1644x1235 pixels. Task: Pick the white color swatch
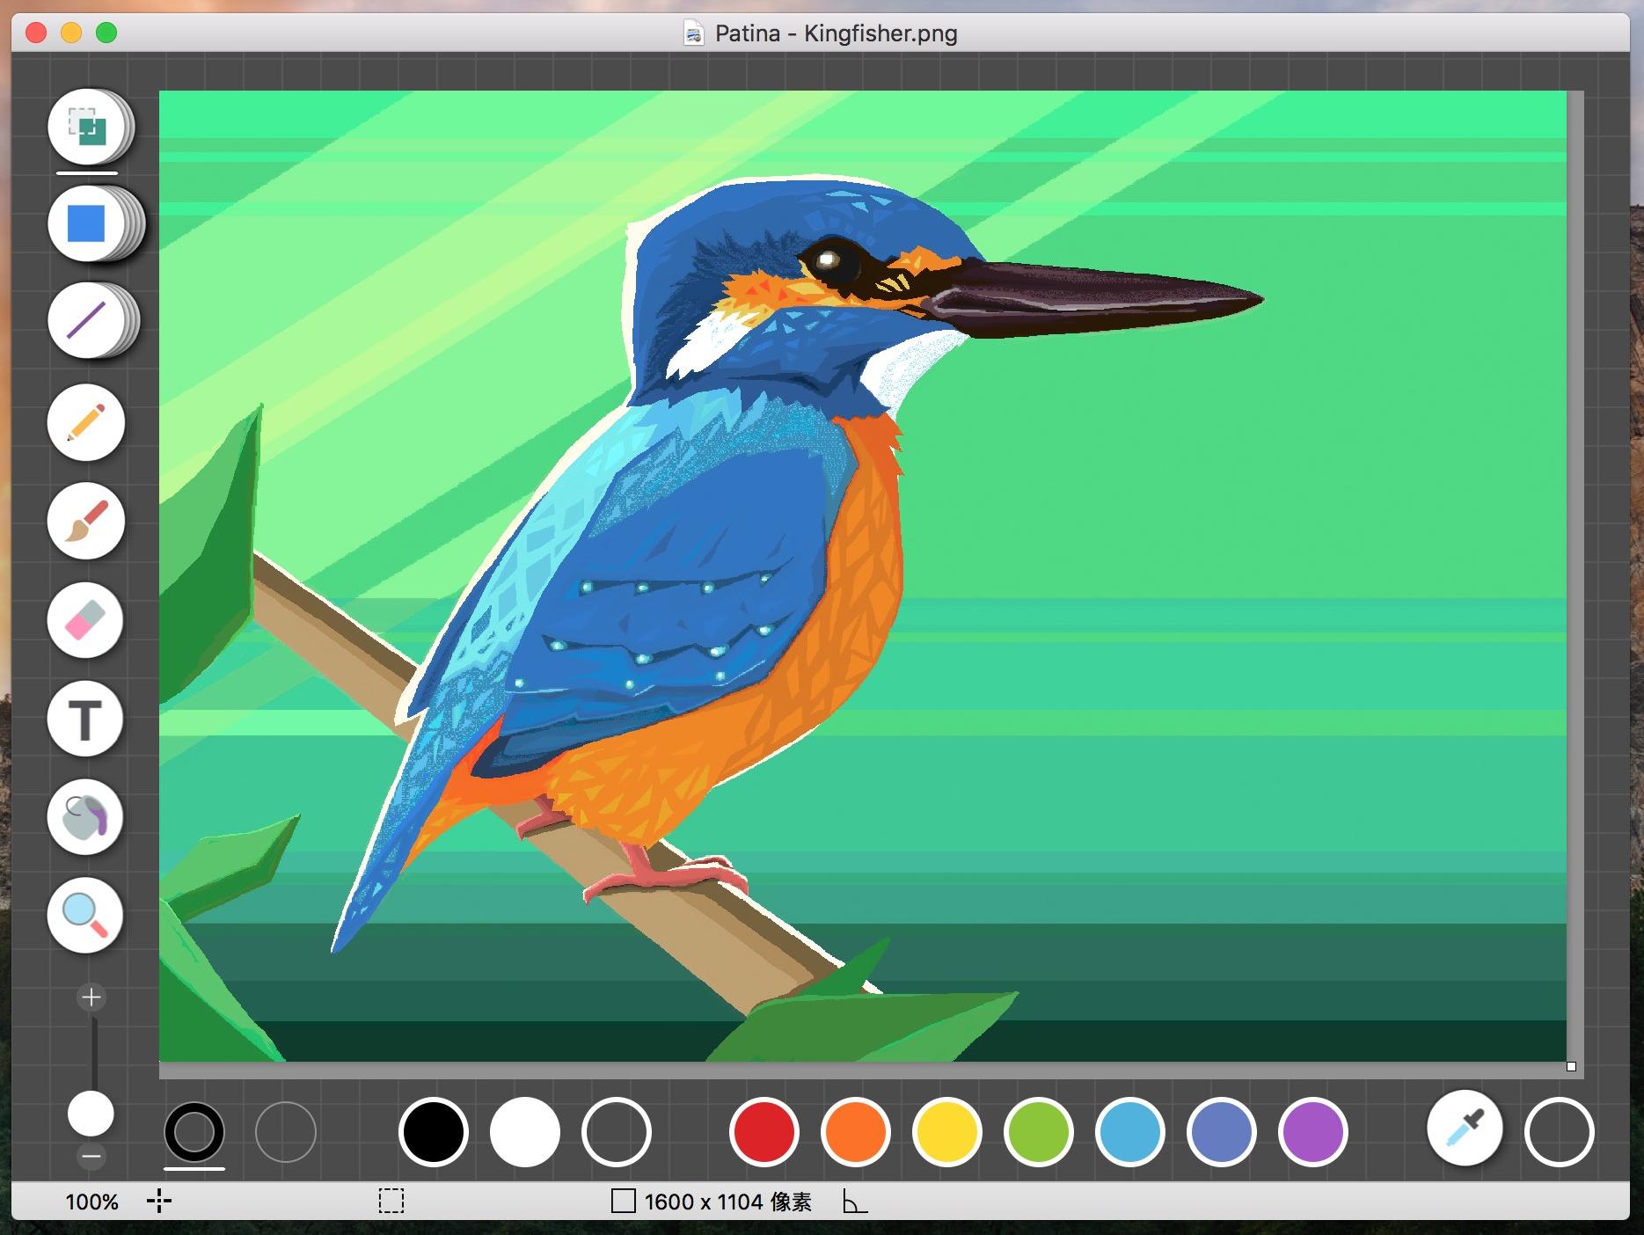(x=525, y=1132)
